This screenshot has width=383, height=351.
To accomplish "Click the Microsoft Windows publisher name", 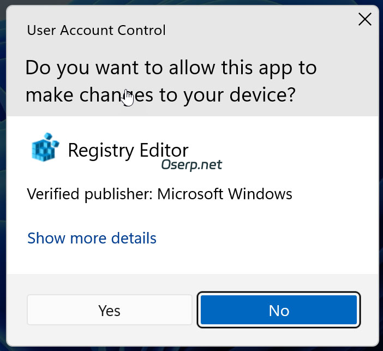I will tap(225, 194).
